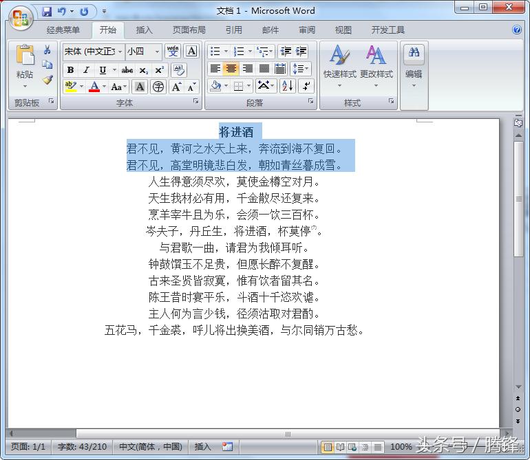Screen dimensions: 530x460
Task: Toggle bold formatting
Action: coord(71,70)
